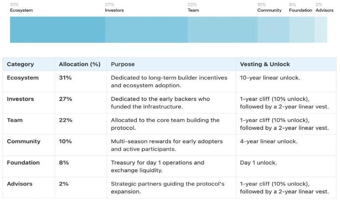Select the Foundation row label

[x=23, y=163]
